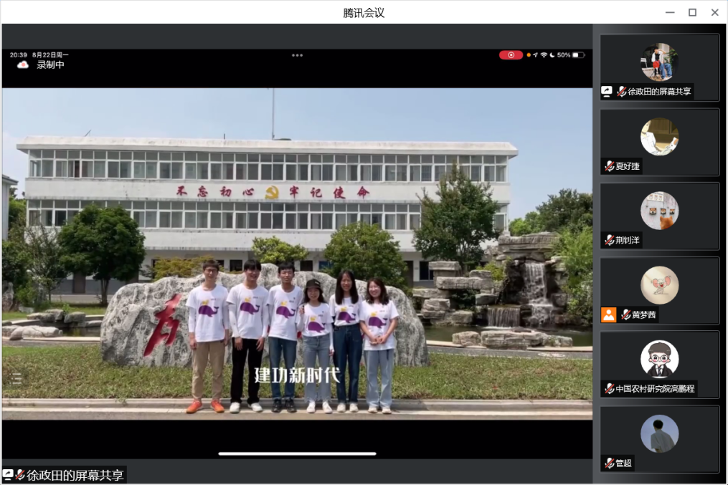Click the three-dot menu atop shared screen
This screenshot has width=728, height=485.
tap(297, 55)
